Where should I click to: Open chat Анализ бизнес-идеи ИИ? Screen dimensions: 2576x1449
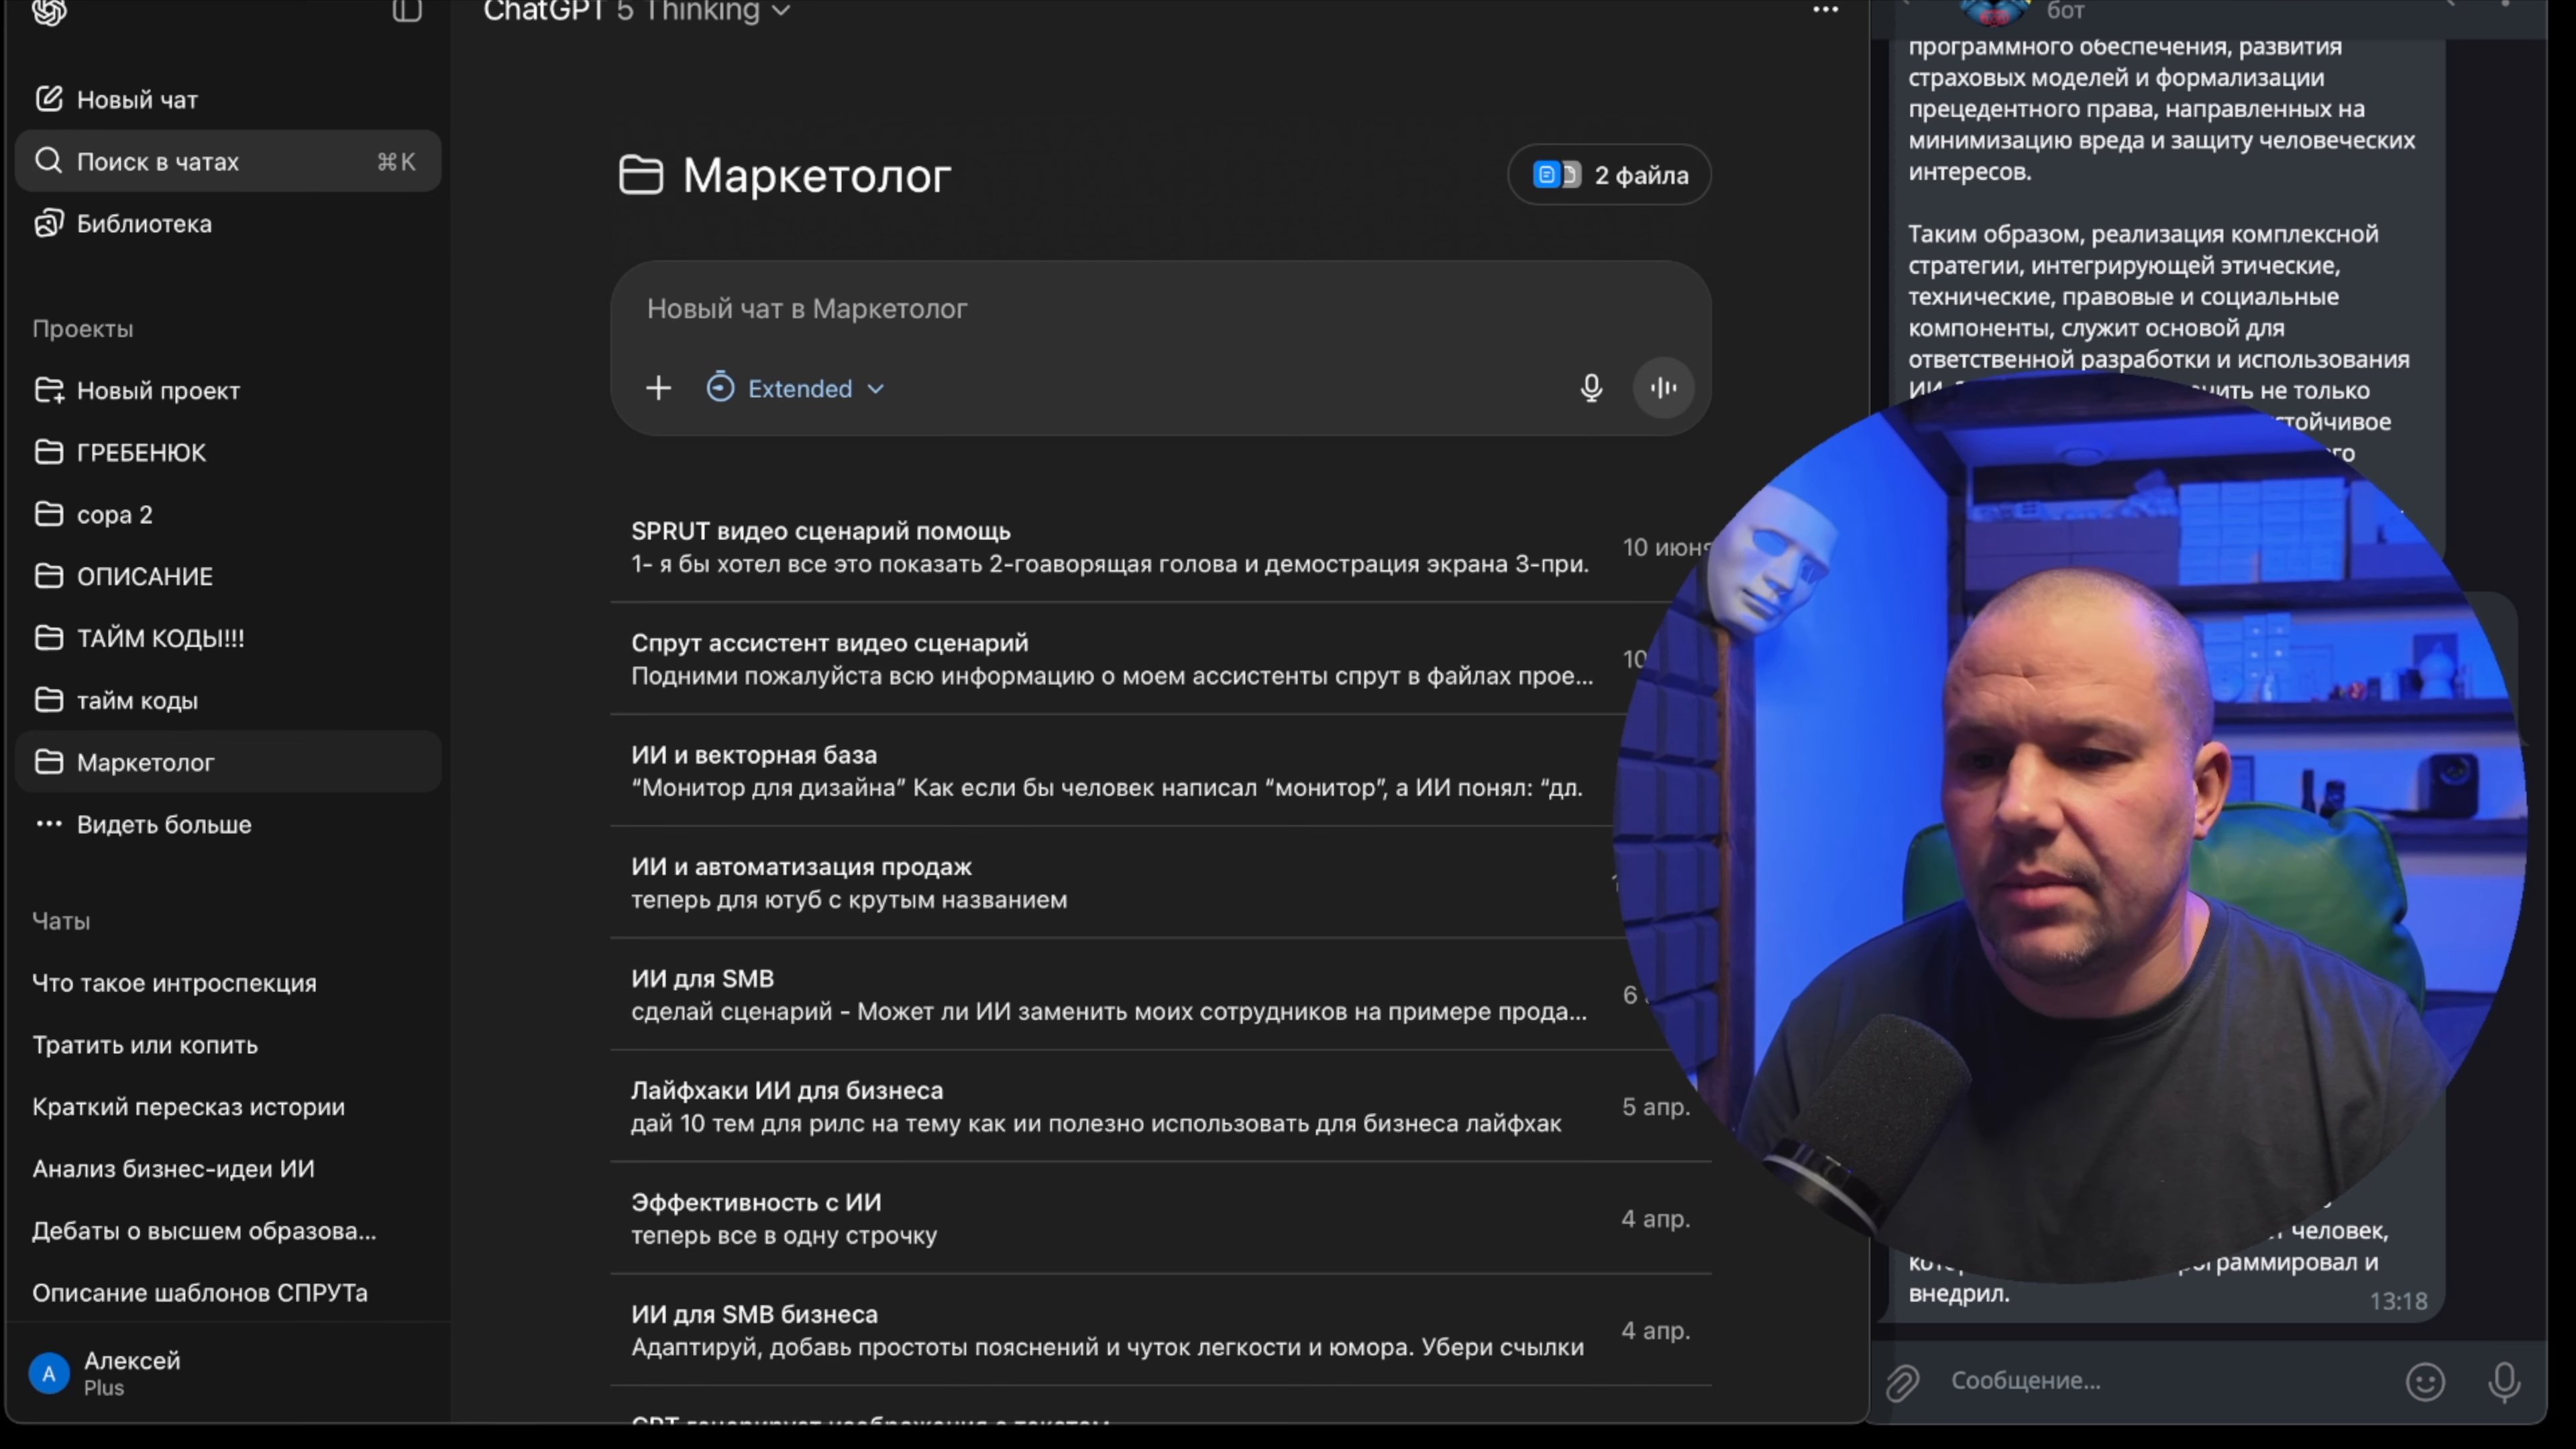click(228, 1169)
